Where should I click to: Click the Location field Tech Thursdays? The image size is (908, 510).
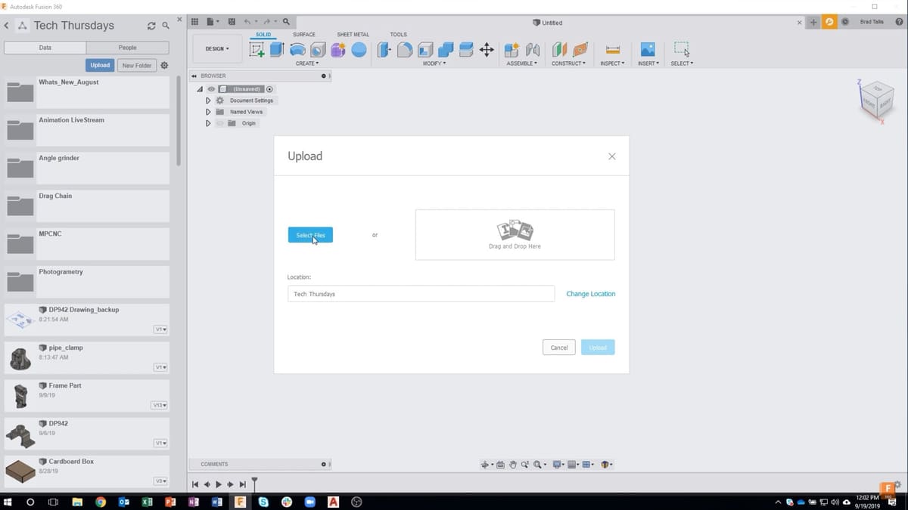[421, 294]
